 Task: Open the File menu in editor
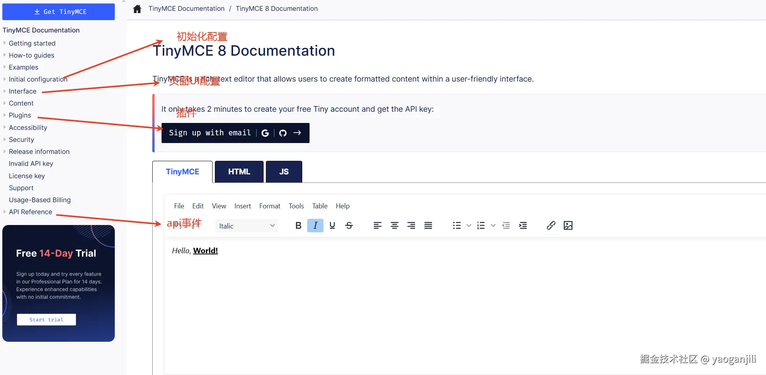[x=179, y=206]
